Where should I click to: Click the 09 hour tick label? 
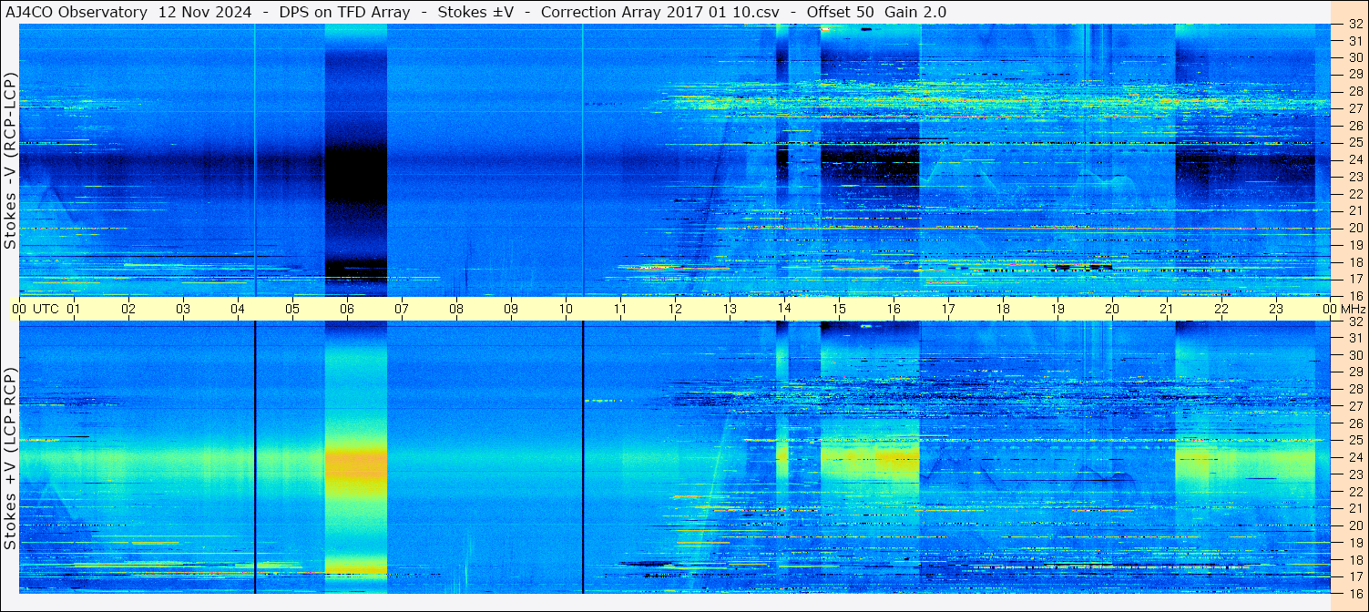coord(511,309)
